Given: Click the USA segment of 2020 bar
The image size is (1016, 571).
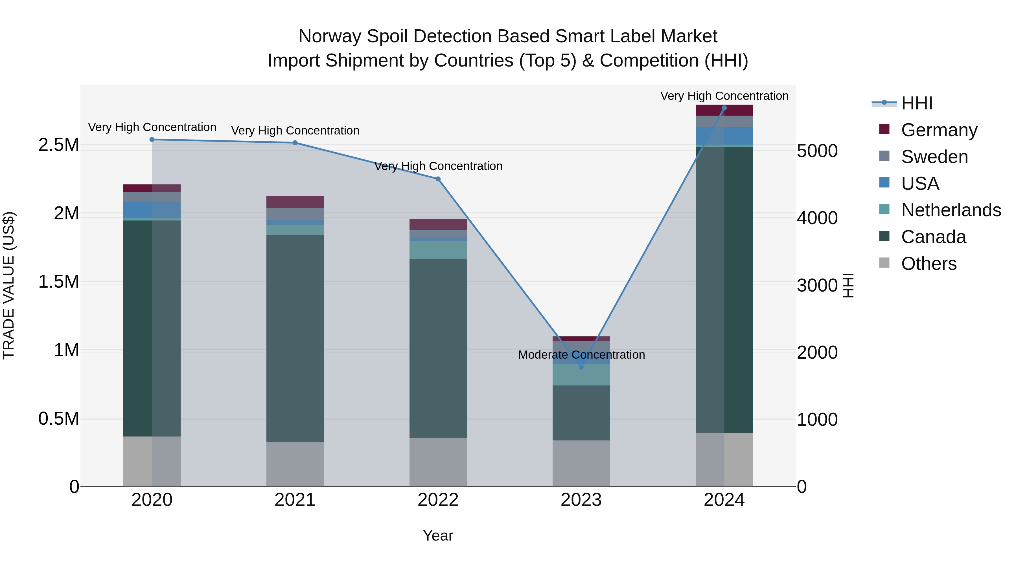Looking at the screenshot, I should pos(152,210).
